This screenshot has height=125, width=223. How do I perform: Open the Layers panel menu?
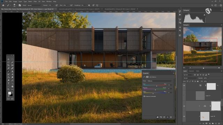[x=222, y=71]
